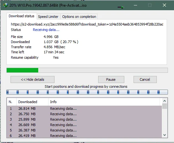This screenshot has width=174, height=143.
Task: Switch to the Download status tab
Action: (x=21, y=16)
